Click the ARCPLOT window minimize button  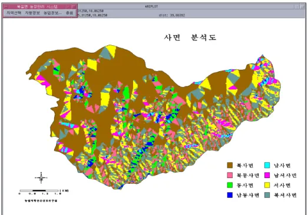297,6
